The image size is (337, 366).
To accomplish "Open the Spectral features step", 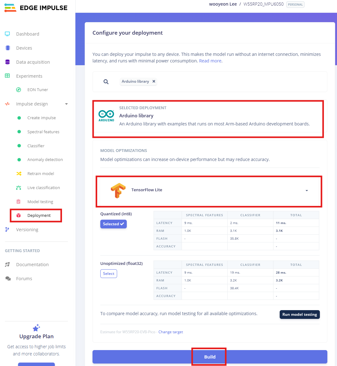I will [x=43, y=132].
